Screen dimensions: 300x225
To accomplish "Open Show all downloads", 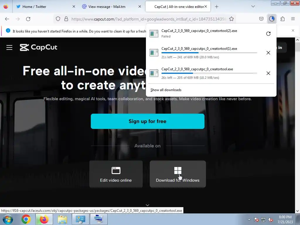I will (166, 90).
